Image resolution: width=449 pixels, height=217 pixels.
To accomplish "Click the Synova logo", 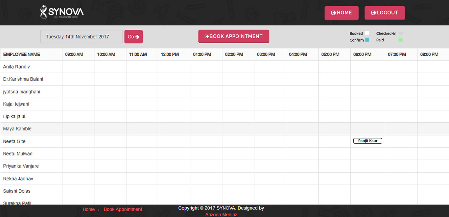I will coord(62,12).
